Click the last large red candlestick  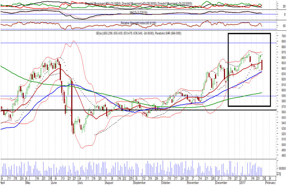pyautogui.click(x=262, y=65)
